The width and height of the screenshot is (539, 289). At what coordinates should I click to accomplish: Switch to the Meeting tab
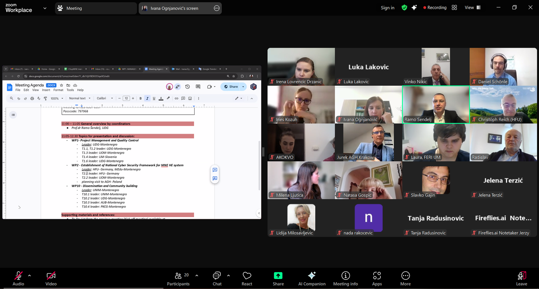click(95, 8)
